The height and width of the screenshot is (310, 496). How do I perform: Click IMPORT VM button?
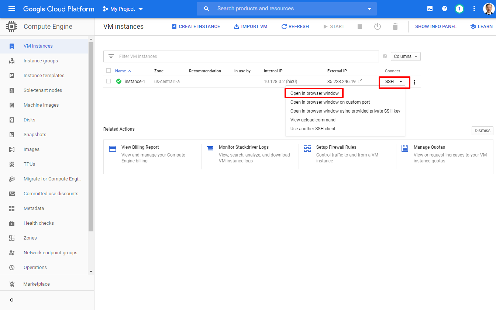[x=251, y=27]
